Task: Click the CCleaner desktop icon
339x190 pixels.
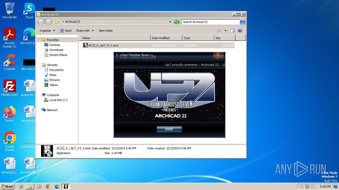Action: [10, 62]
